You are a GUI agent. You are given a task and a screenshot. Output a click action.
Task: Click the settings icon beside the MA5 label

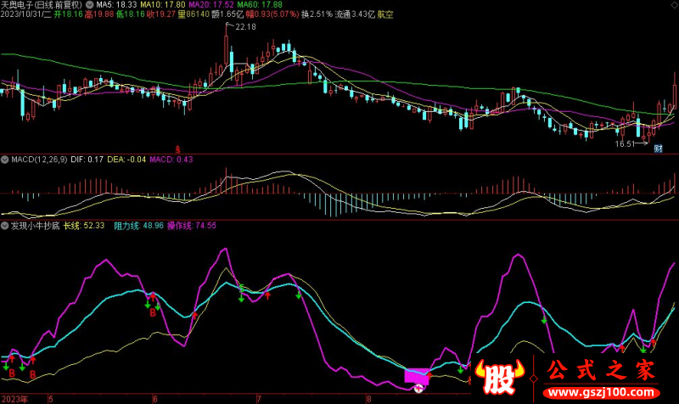(91, 5)
